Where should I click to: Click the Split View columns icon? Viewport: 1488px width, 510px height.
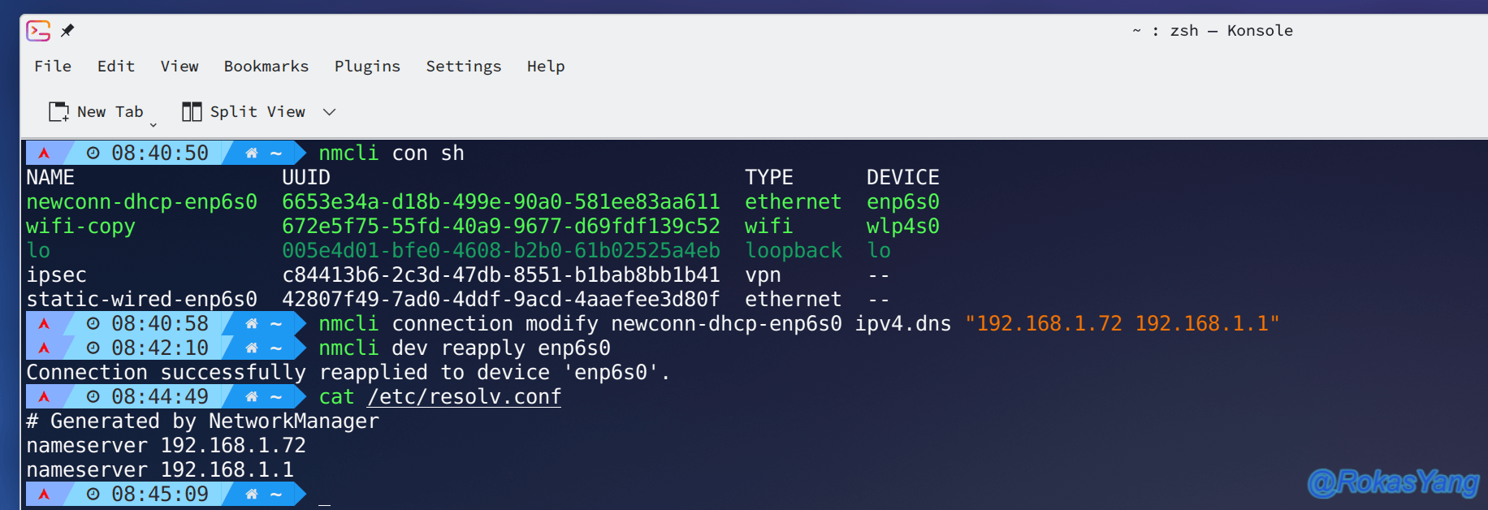(x=192, y=112)
